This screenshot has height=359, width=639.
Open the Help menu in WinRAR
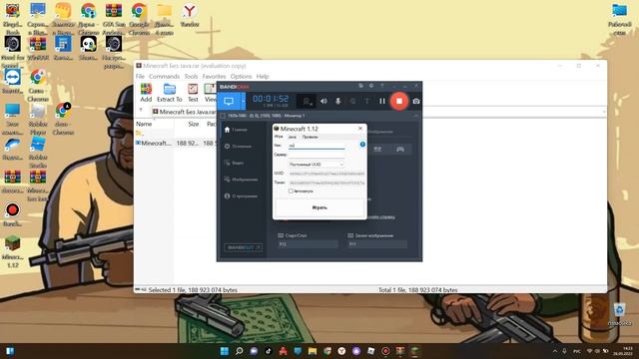coord(263,76)
